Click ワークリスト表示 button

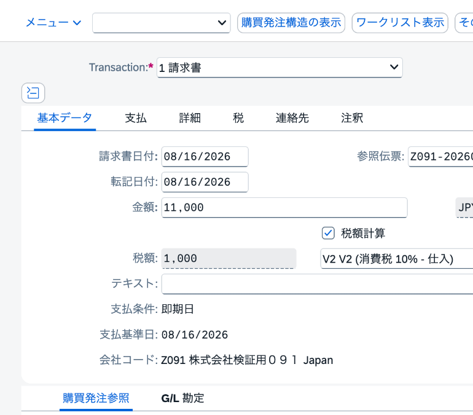400,23
